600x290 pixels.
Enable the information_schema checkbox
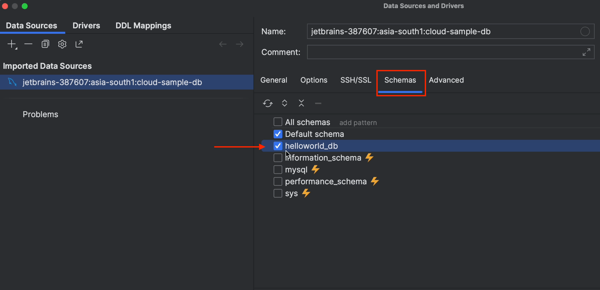(x=277, y=157)
